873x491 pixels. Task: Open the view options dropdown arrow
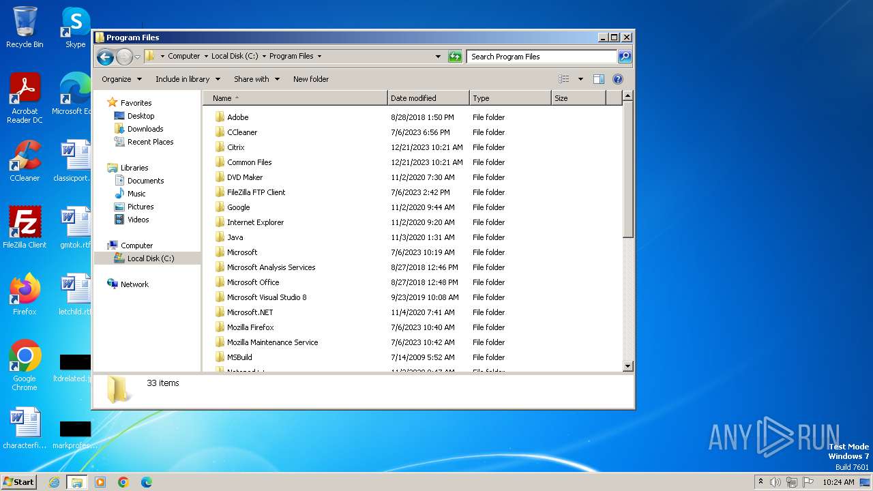580,79
